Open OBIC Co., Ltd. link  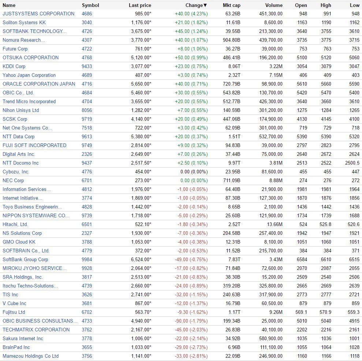tap(18, 93)
